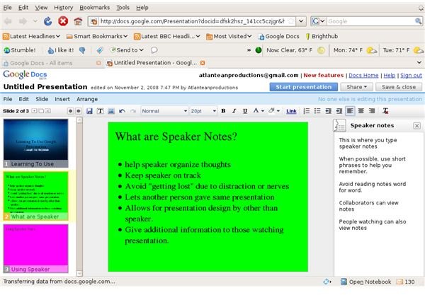Insert a numbered list
425x295 pixels.
click(307, 111)
